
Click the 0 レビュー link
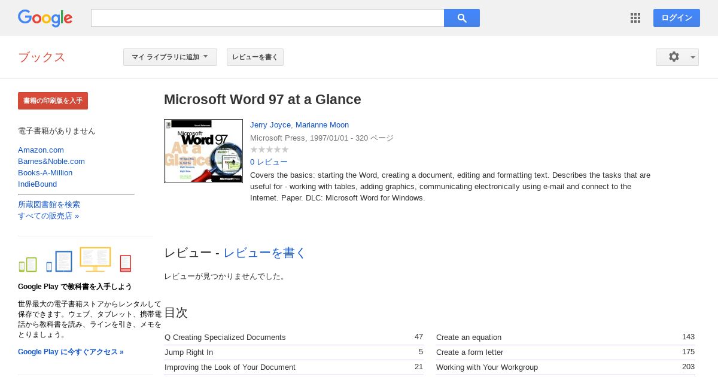click(x=269, y=162)
